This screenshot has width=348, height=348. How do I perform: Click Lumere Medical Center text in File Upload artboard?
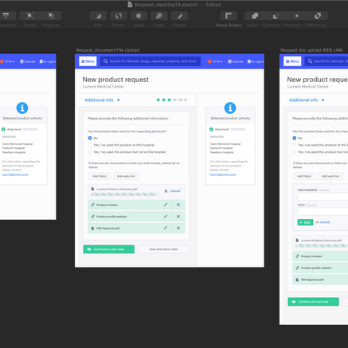click(104, 87)
